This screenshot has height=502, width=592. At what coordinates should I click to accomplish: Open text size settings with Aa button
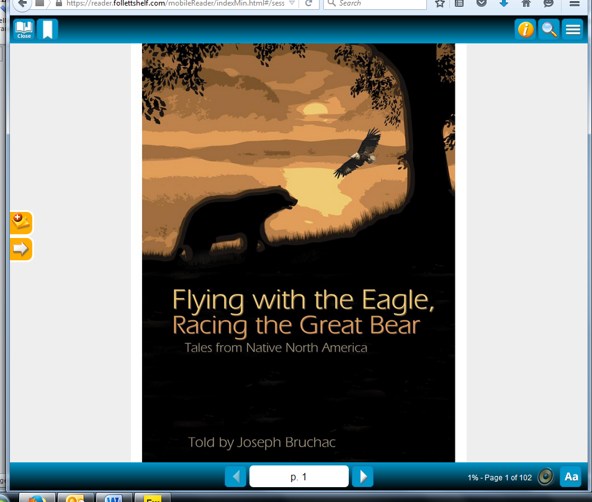tap(571, 477)
